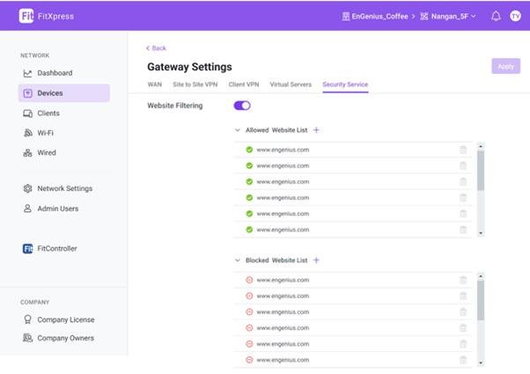
Task: Turn off the Website Filtering switch
Action: 242,106
